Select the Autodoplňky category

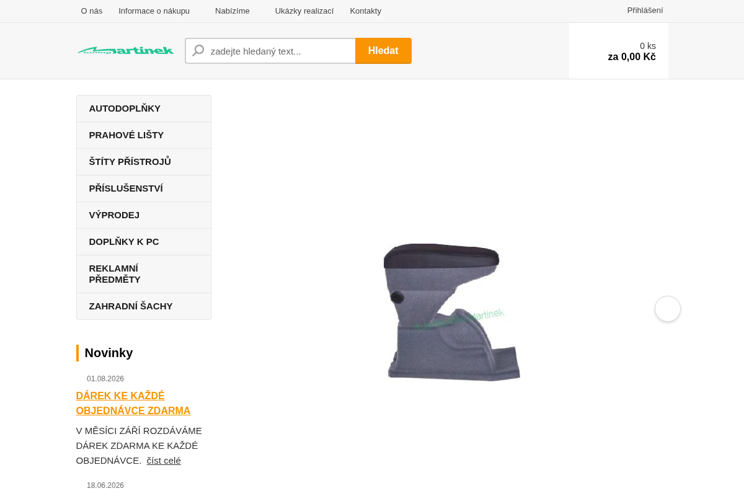[x=144, y=108]
